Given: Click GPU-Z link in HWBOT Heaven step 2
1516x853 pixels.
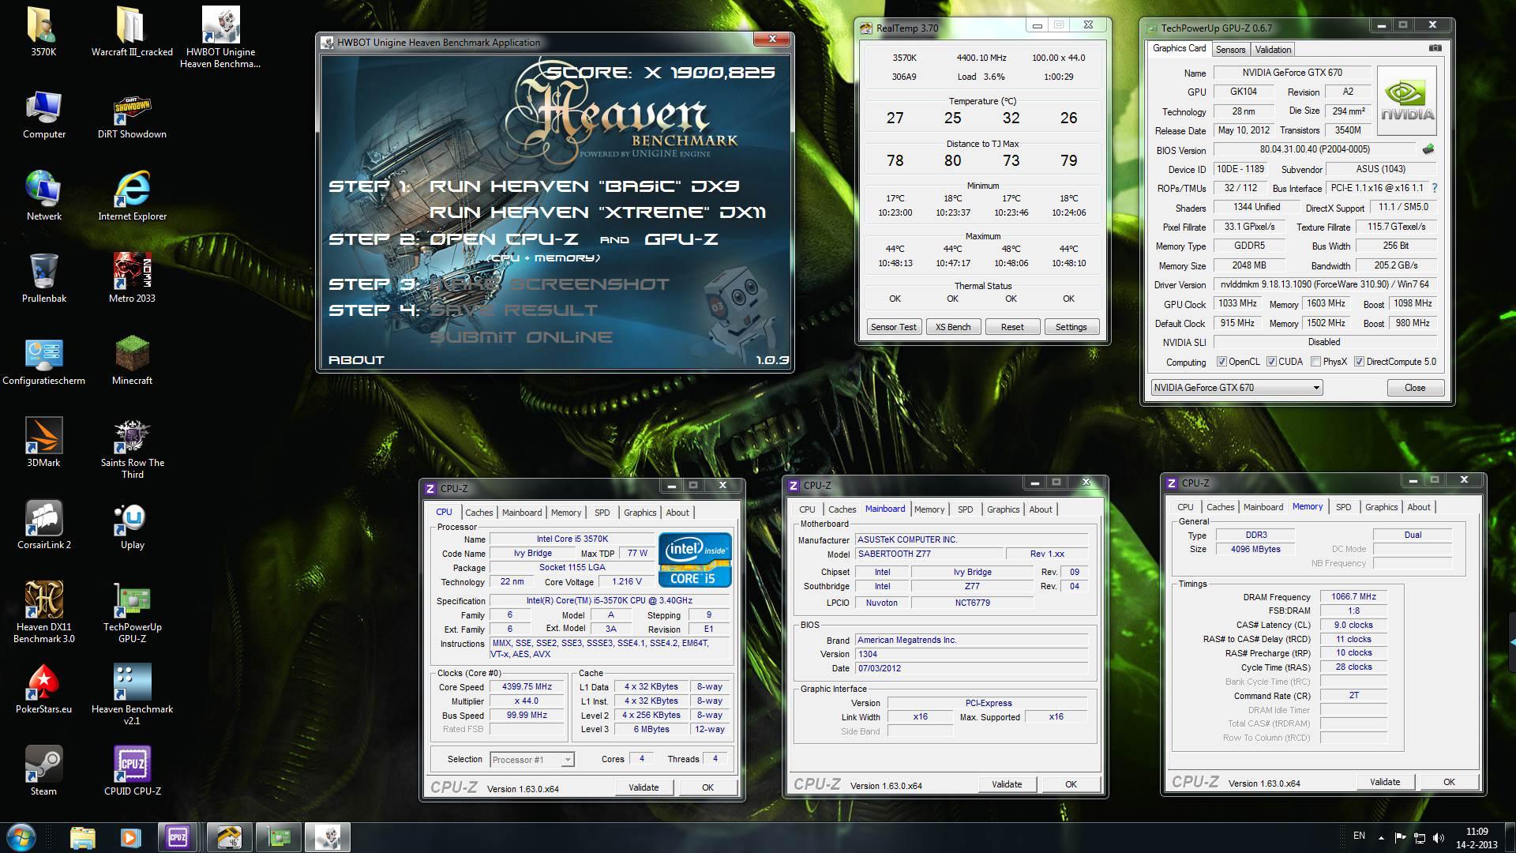Looking at the screenshot, I should (681, 239).
